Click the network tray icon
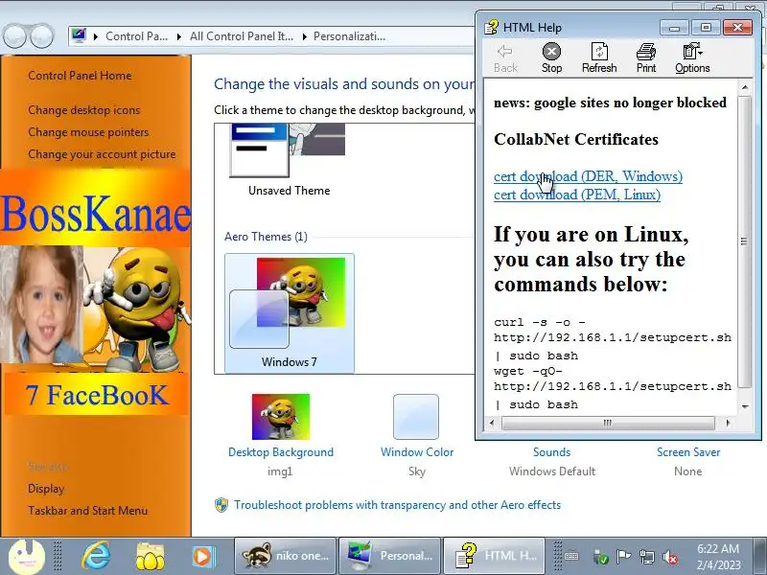Image resolution: width=767 pixels, height=575 pixels. (x=646, y=557)
